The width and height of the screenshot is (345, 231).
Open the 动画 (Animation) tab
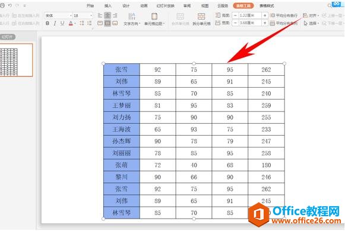(144, 6)
